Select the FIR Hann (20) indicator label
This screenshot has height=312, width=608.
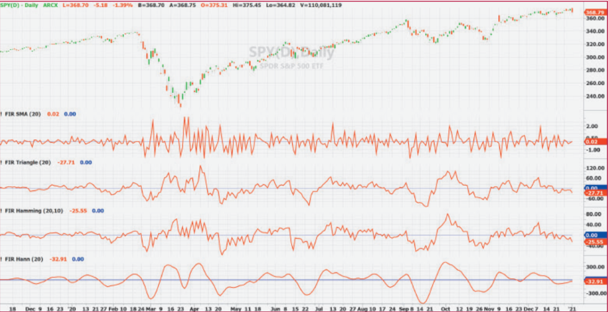pos(25,259)
